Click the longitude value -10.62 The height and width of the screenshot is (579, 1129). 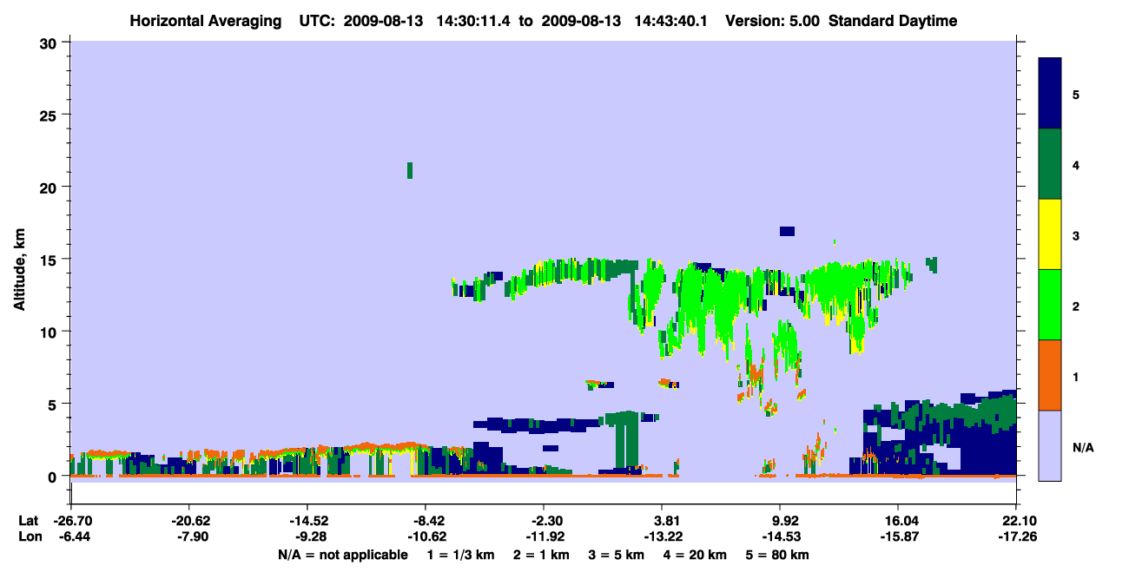pyautogui.click(x=426, y=537)
